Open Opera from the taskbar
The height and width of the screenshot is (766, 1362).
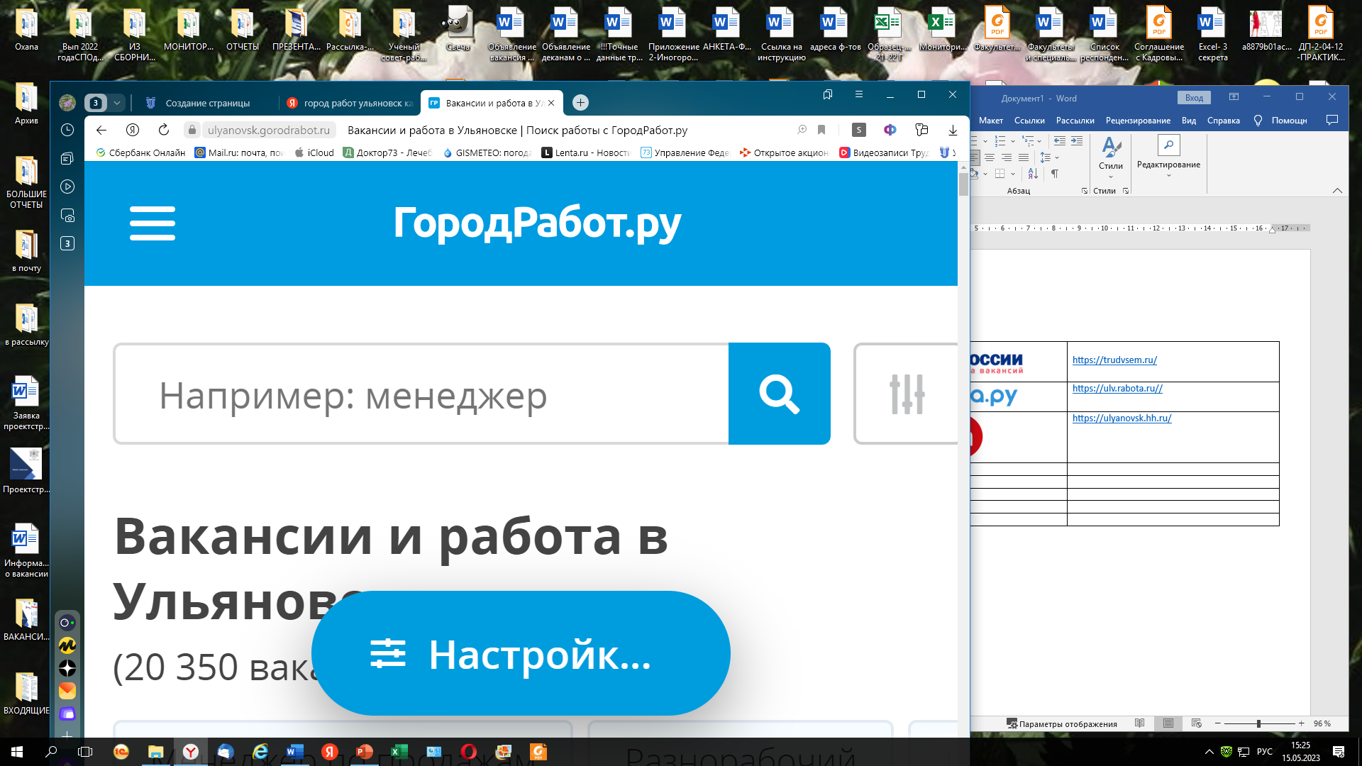click(x=468, y=752)
